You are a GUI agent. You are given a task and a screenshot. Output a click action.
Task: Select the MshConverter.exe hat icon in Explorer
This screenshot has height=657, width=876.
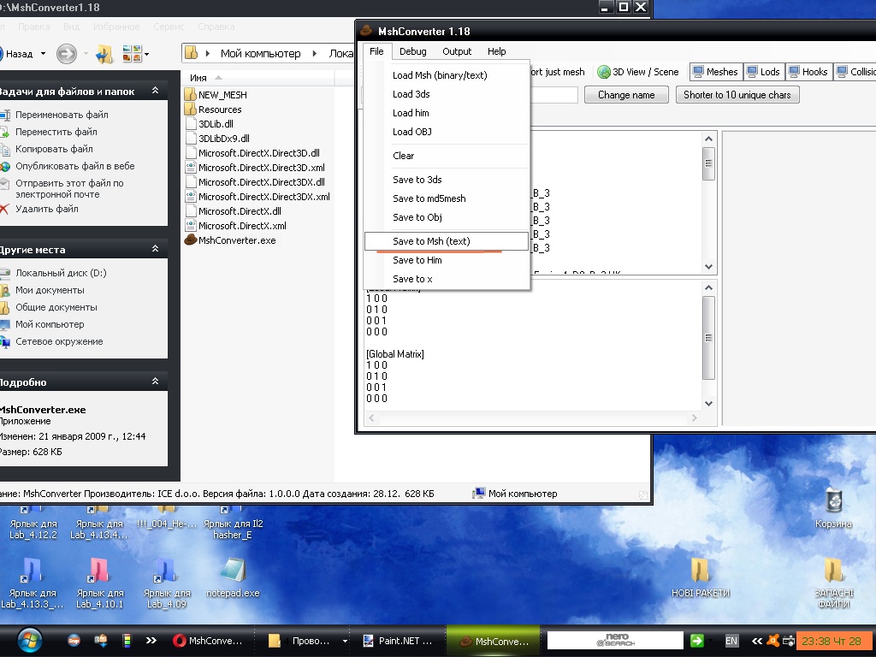[191, 240]
